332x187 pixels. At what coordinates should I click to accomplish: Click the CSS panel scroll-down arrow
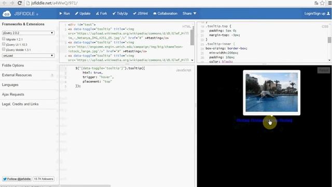[329, 60]
